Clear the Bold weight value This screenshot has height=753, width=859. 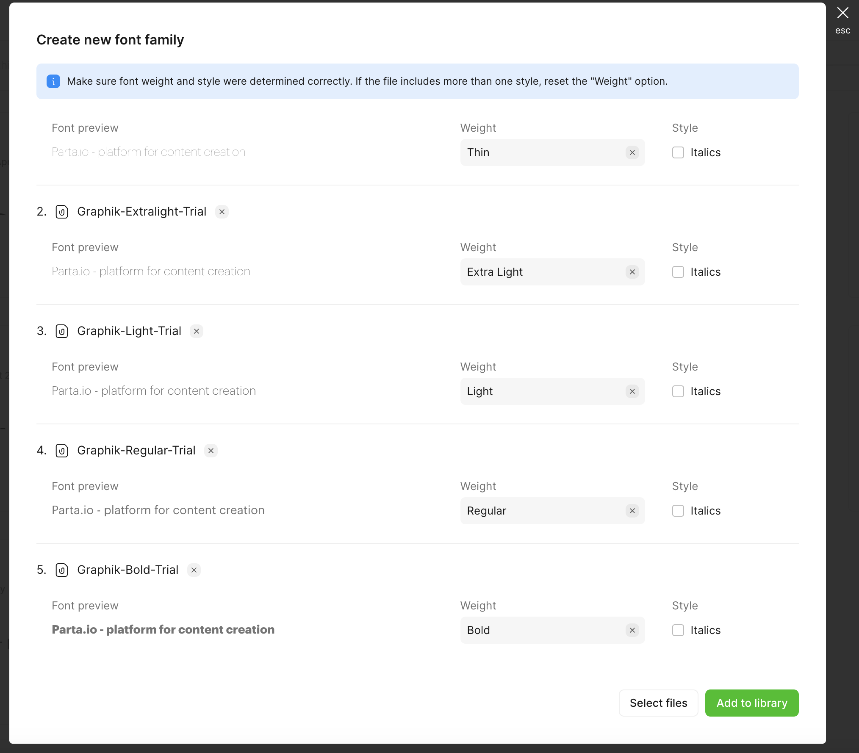coord(632,630)
